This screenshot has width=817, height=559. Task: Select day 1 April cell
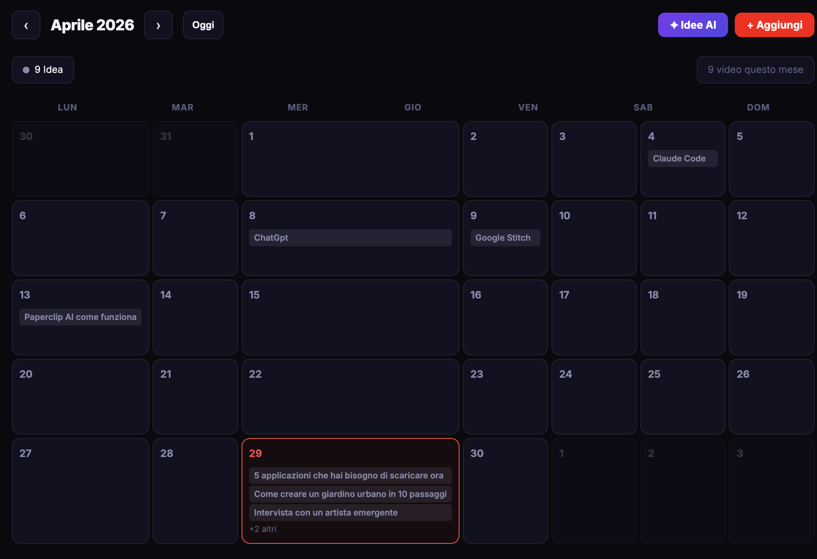coord(350,164)
